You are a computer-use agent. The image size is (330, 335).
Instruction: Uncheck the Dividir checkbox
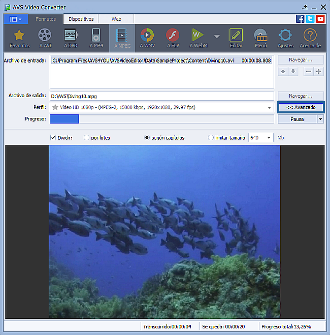pyautogui.click(x=53, y=137)
